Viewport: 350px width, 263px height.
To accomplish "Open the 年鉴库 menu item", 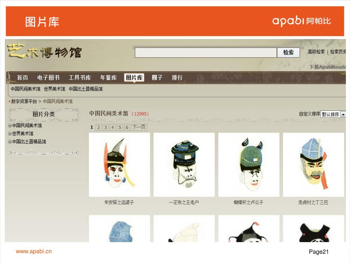I will (108, 78).
